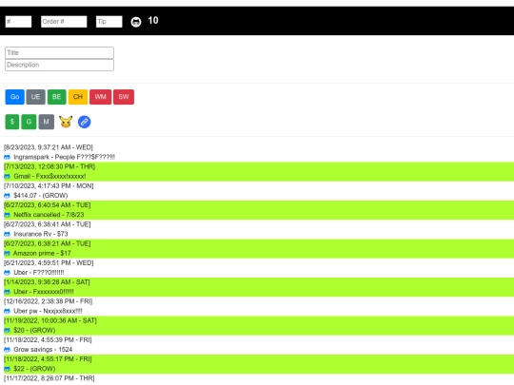Select timestamp 6/27/2023, 6:40:54 AM - TUE
514x385 pixels.
pos(48,205)
